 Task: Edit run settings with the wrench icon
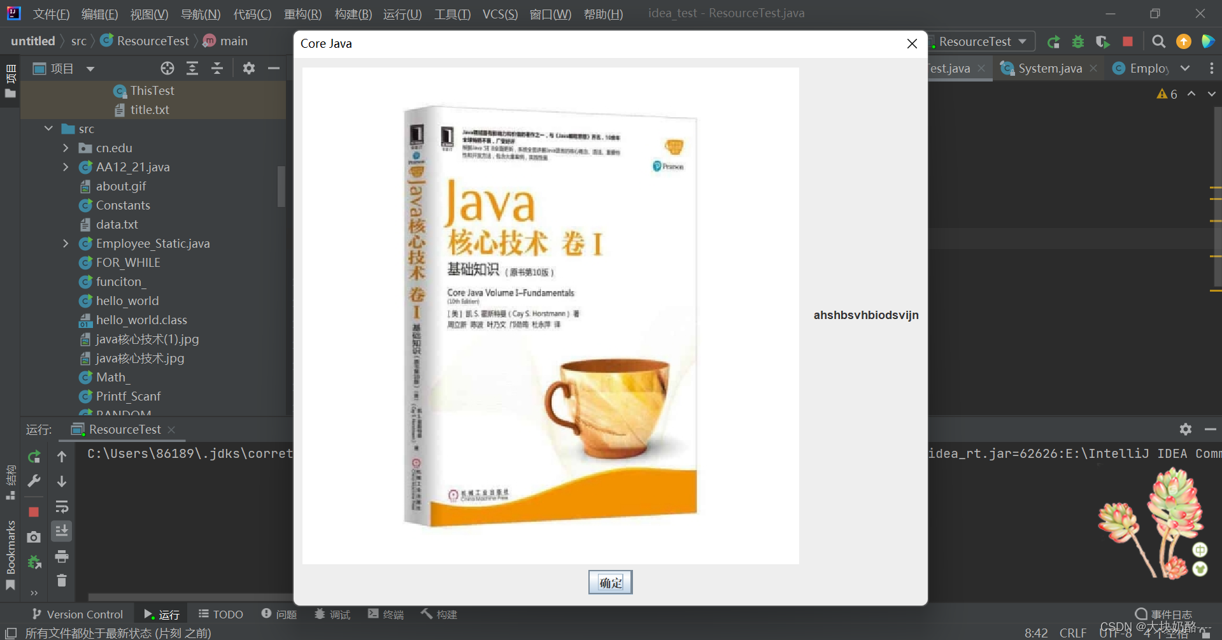34,481
